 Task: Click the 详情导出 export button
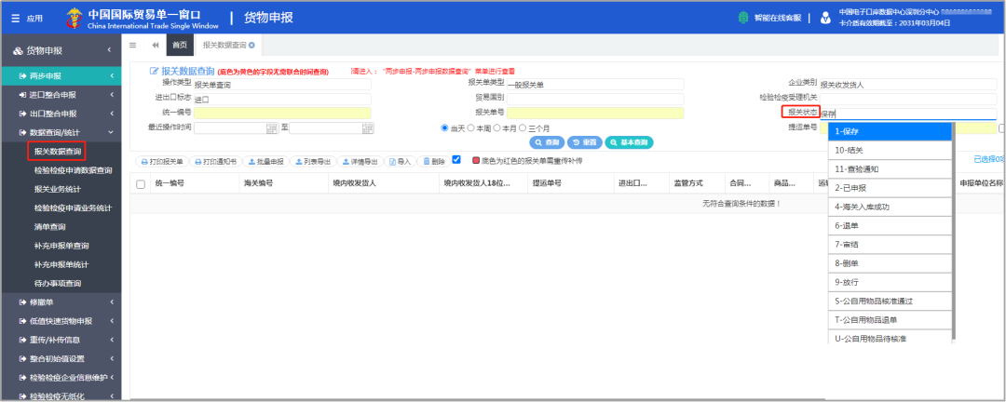pyautogui.click(x=360, y=162)
